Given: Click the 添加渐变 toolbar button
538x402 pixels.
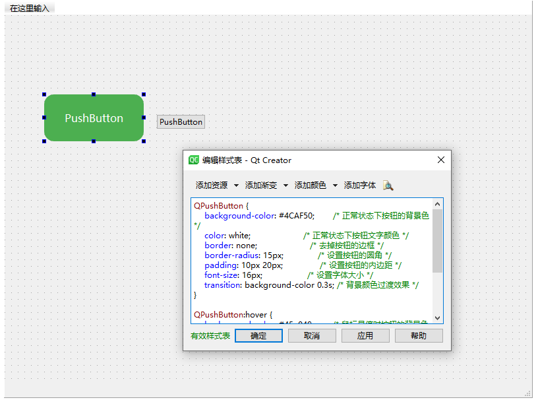Looking at the screenshot, I should coord(261,185).
